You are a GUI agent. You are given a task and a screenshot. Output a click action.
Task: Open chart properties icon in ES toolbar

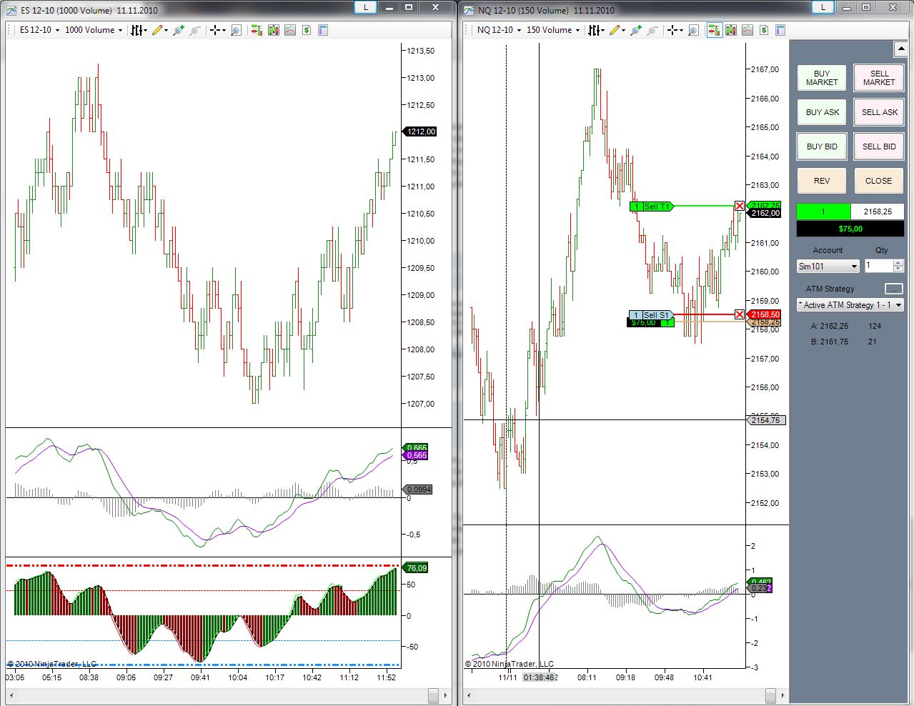(323, 30)
